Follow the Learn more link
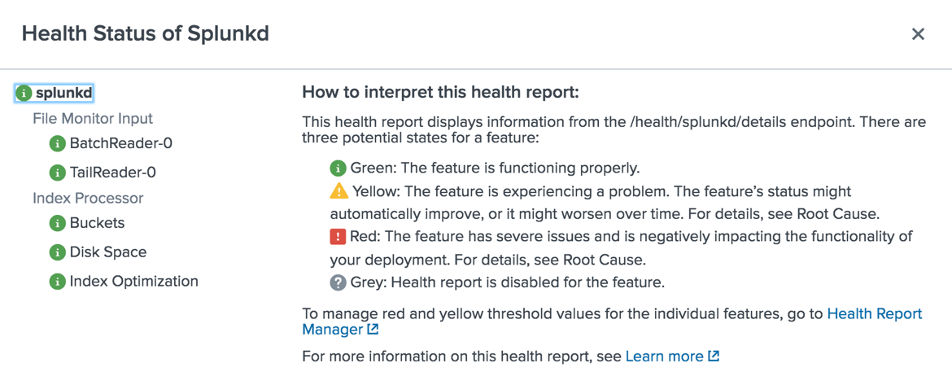 tap(673, 357)
